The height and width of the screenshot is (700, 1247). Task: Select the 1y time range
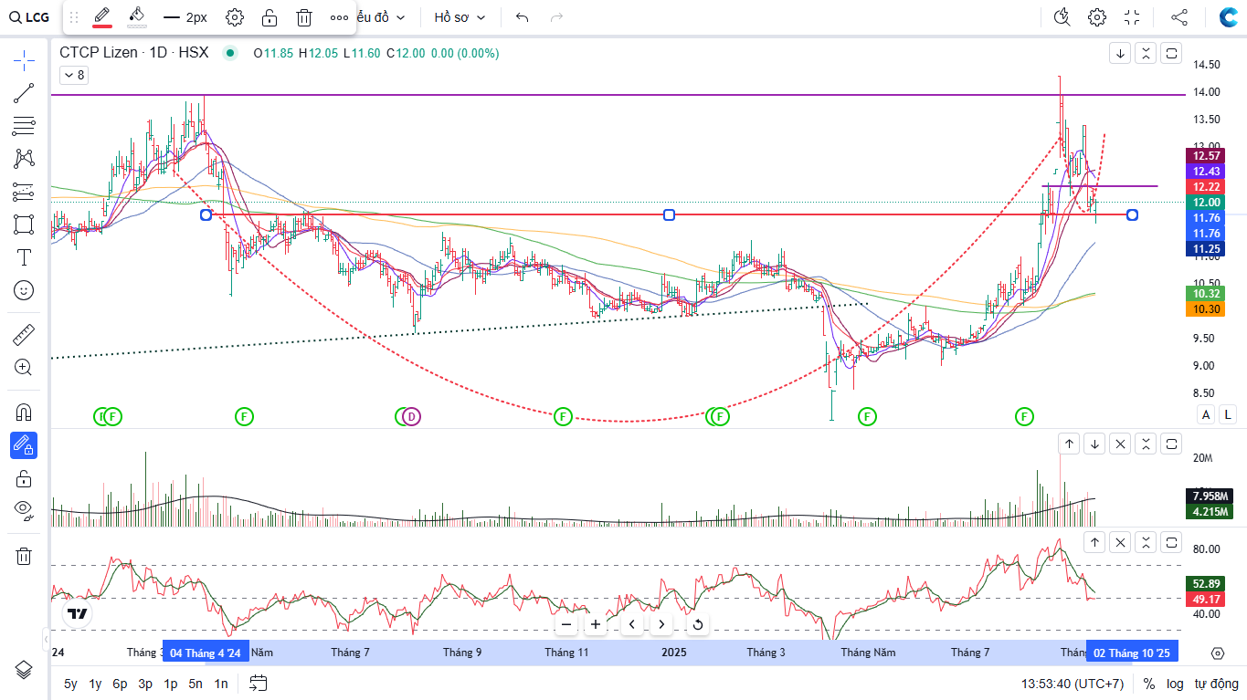[x=95, y=684]
